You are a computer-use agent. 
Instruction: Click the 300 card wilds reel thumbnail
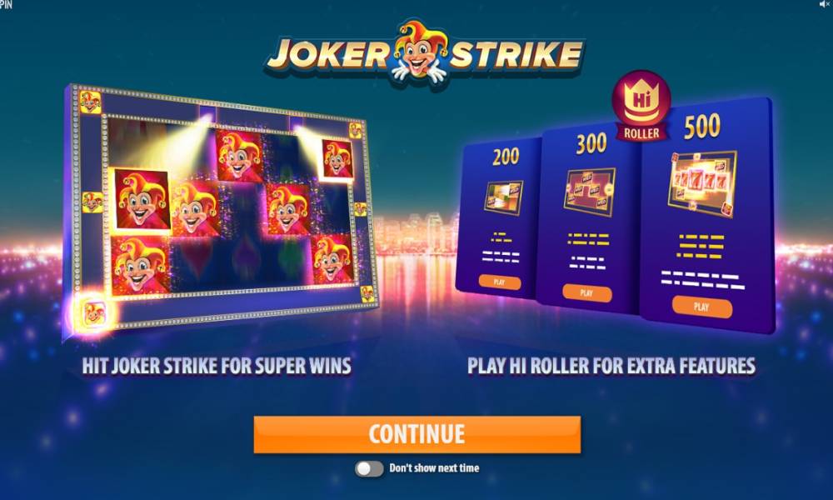tap(590, 192)
